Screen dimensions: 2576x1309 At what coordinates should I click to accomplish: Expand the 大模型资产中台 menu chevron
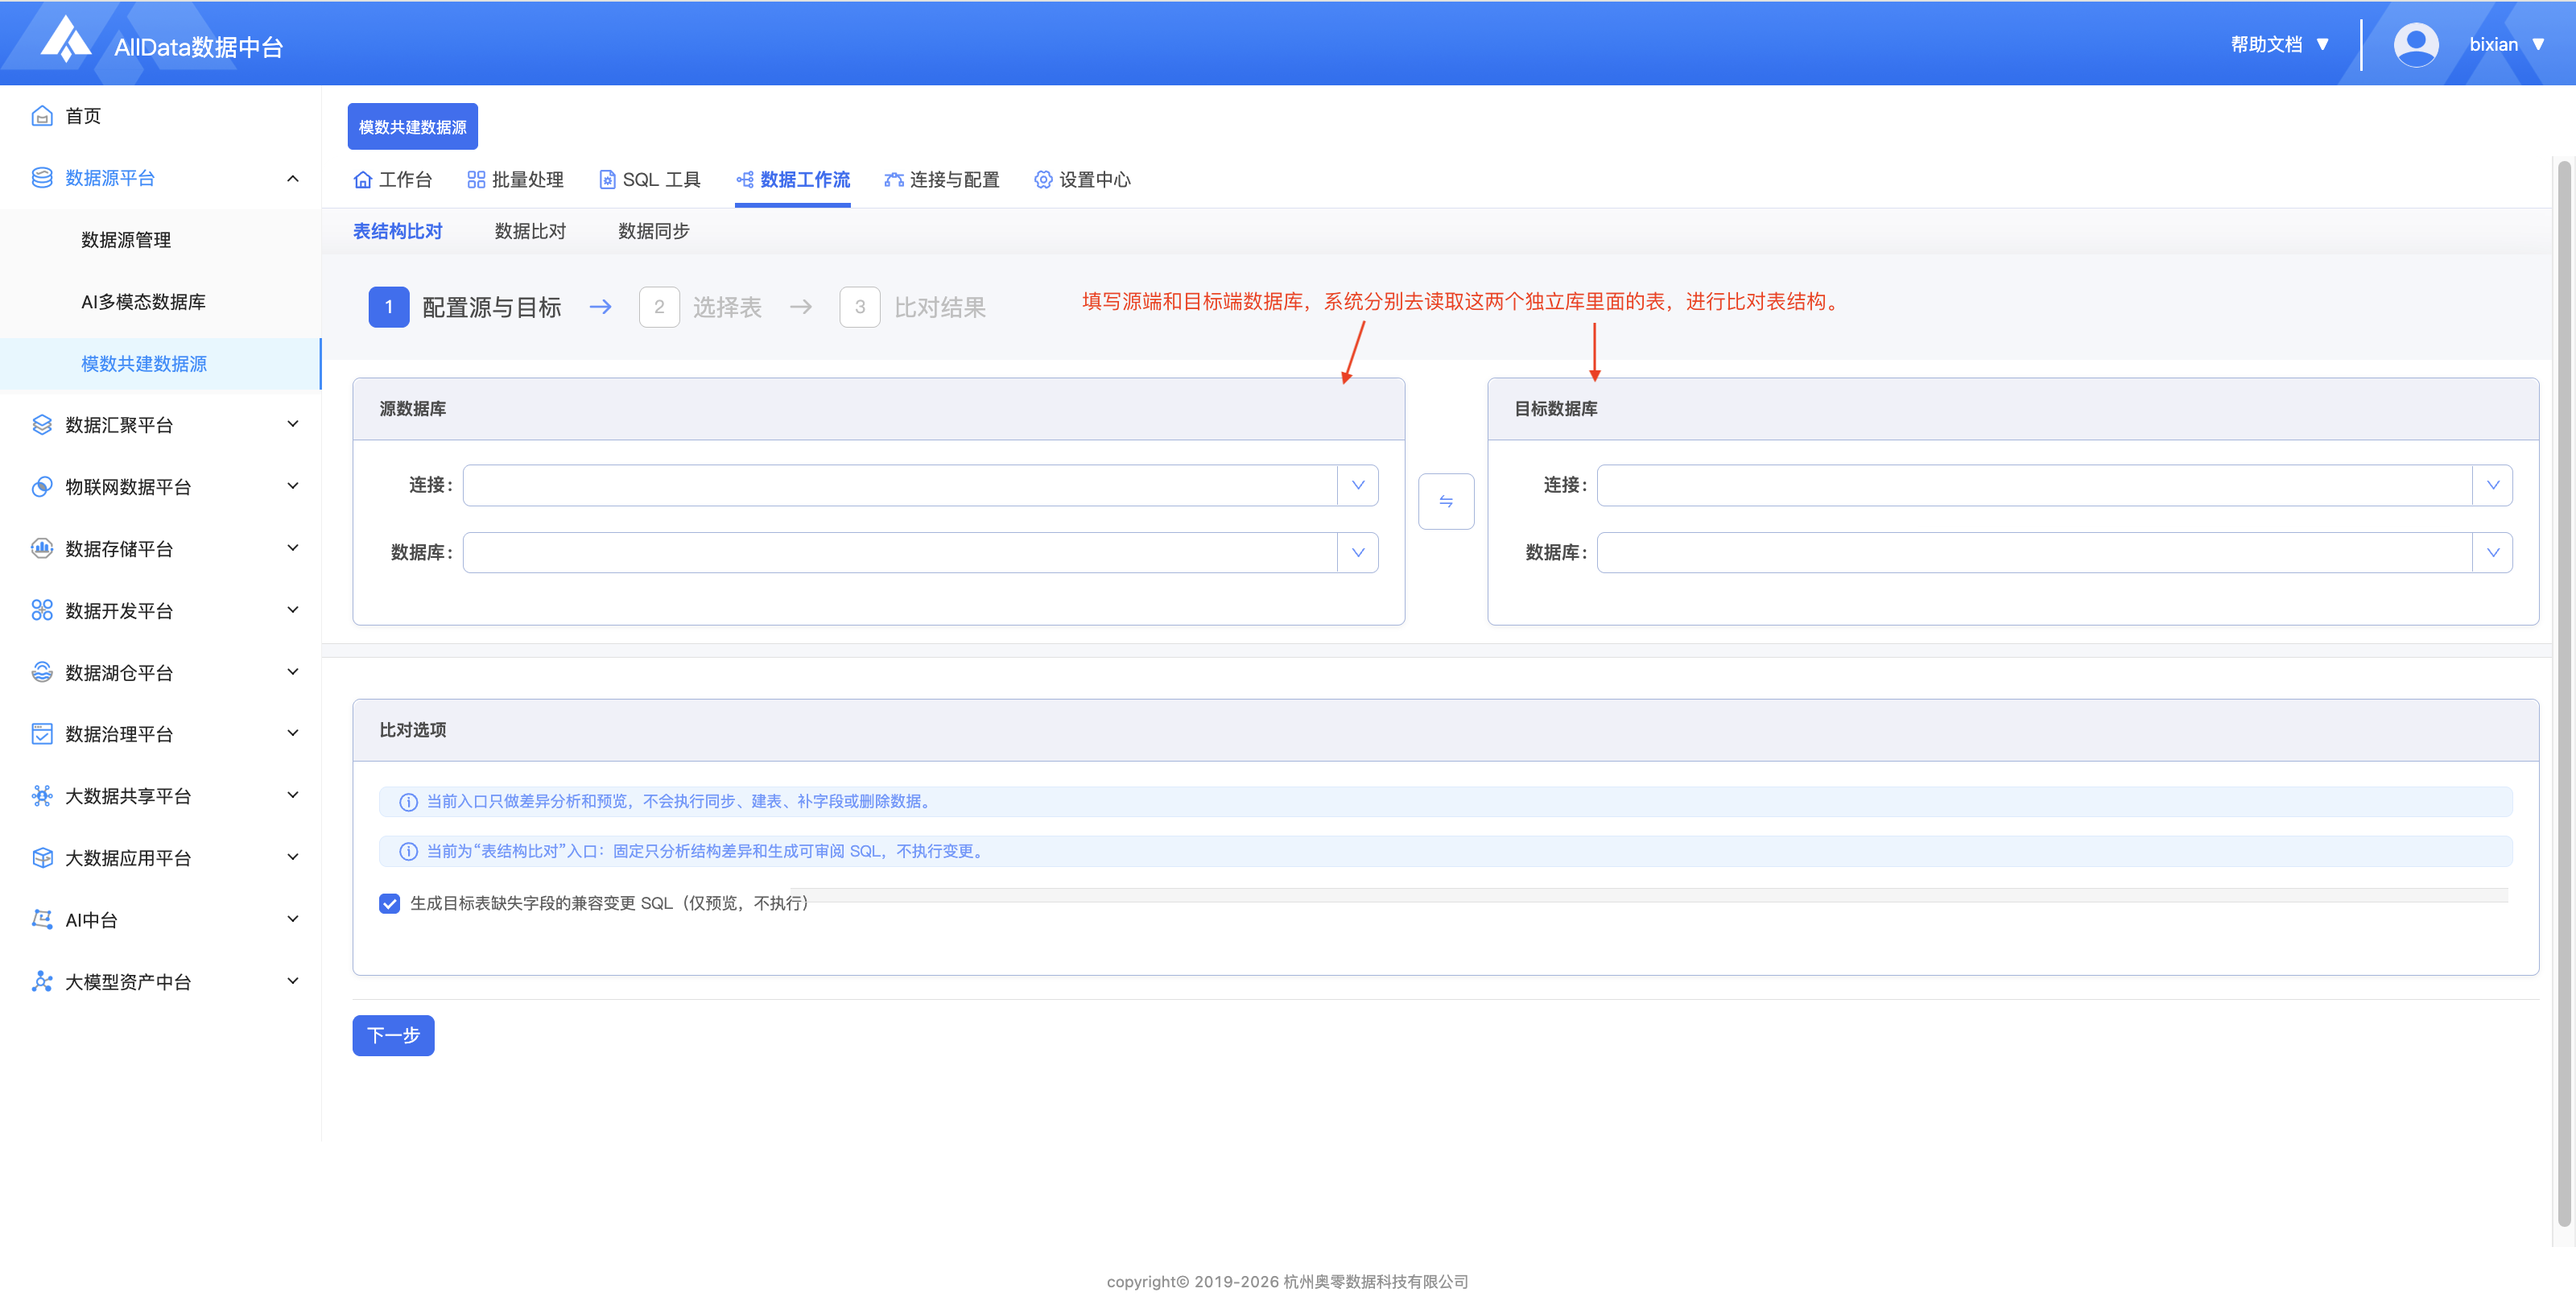(x=293, y=981)
